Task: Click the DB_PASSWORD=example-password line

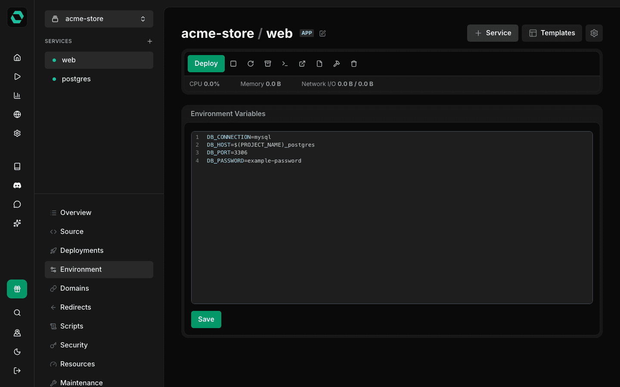Action: 254,161
